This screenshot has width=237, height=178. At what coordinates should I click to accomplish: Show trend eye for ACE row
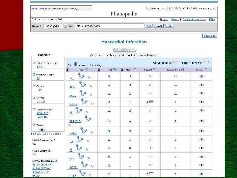coord(201,76)
